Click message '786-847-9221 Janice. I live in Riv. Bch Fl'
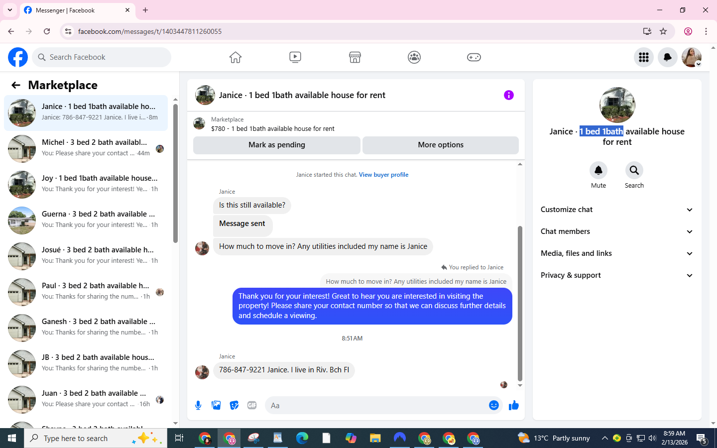 coord(284,370)
